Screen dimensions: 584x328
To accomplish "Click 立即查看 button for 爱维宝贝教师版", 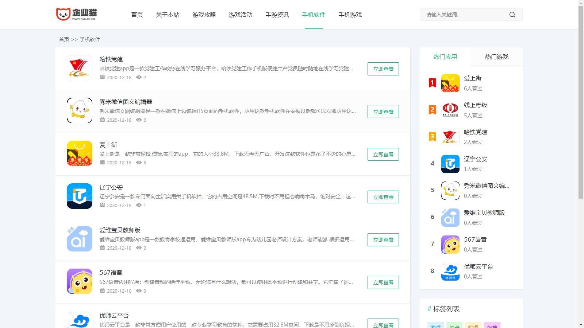I will click(383, 239).
